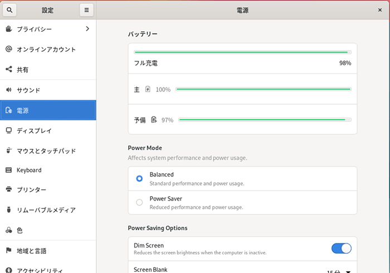Open the hamburger menu next to 設定

click(86, 10)
